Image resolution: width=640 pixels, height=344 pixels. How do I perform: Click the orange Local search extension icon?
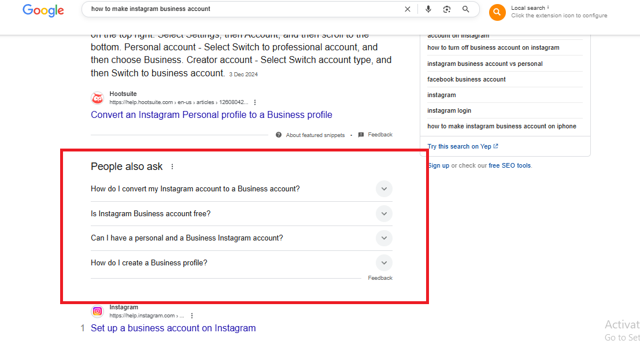coord(497,12)
